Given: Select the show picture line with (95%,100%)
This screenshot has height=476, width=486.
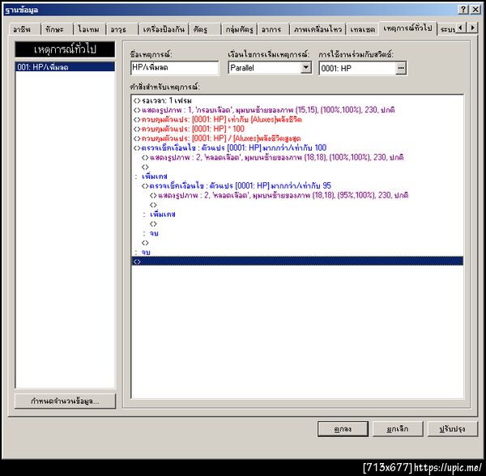Looking at the screenshot, I should click(x=297, y=195).
